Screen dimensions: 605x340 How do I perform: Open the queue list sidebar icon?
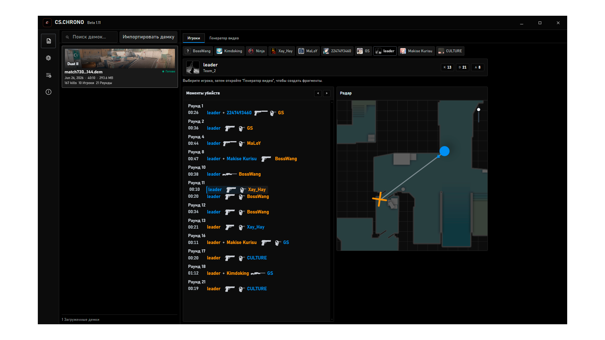coord(49,75)
